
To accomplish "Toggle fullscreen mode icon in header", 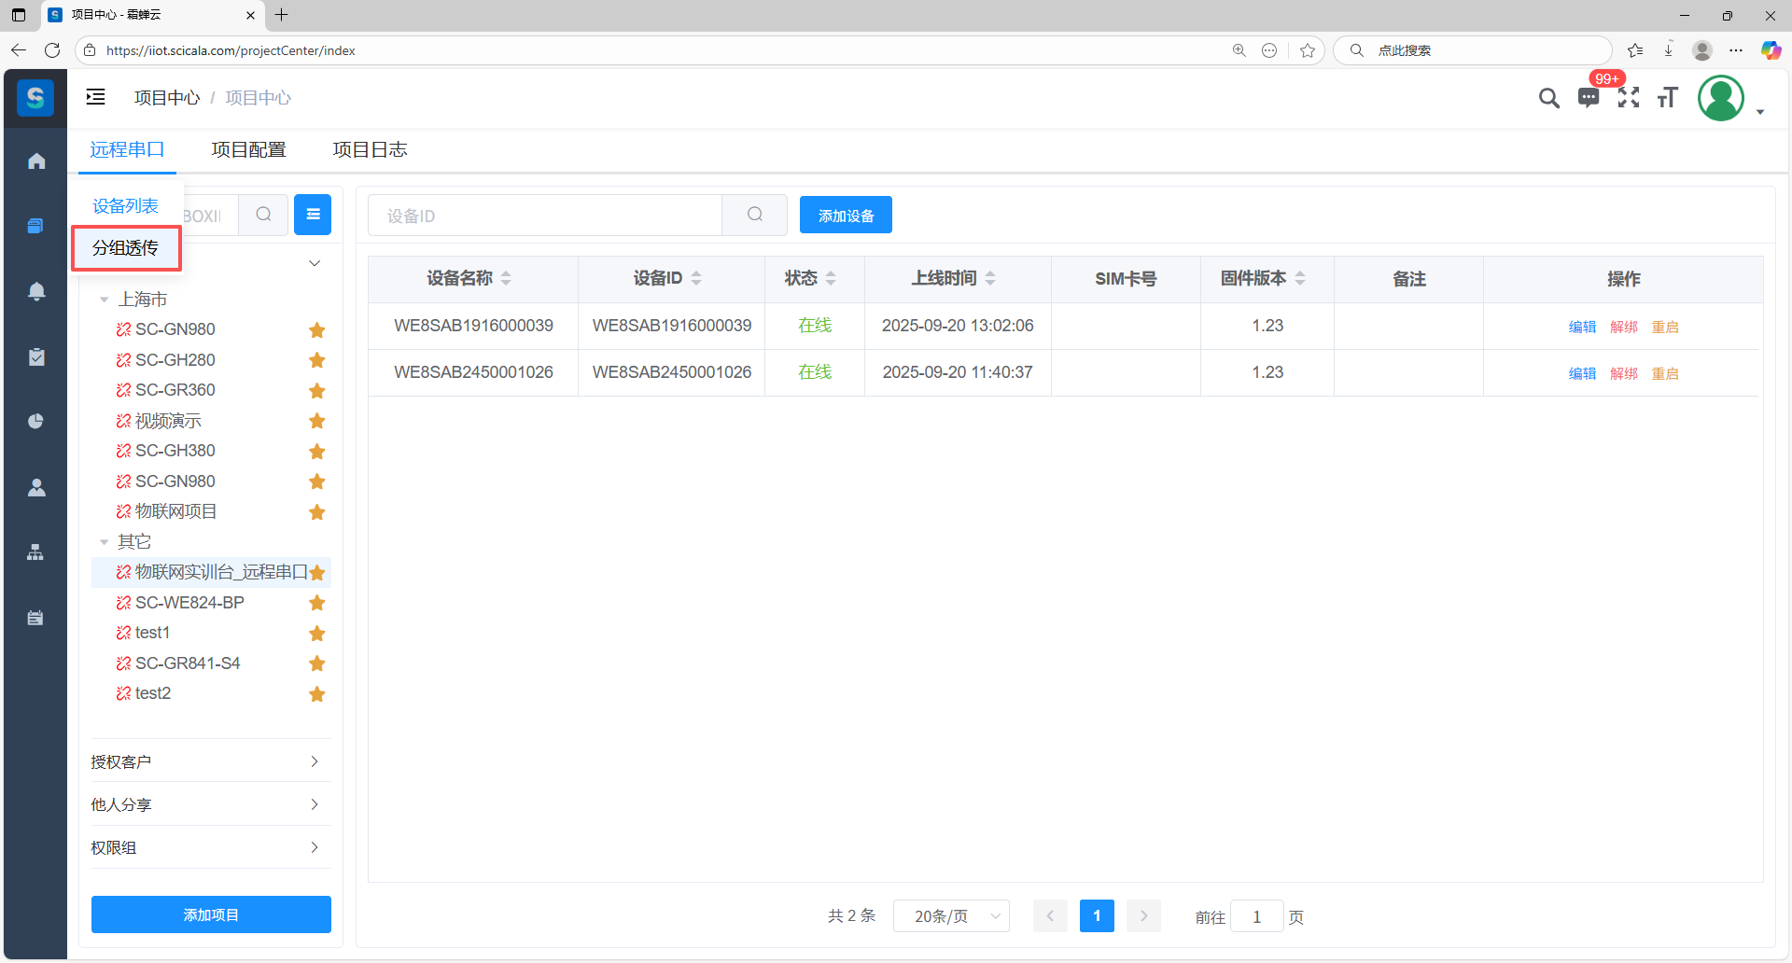I will [x=1628, y=98].
